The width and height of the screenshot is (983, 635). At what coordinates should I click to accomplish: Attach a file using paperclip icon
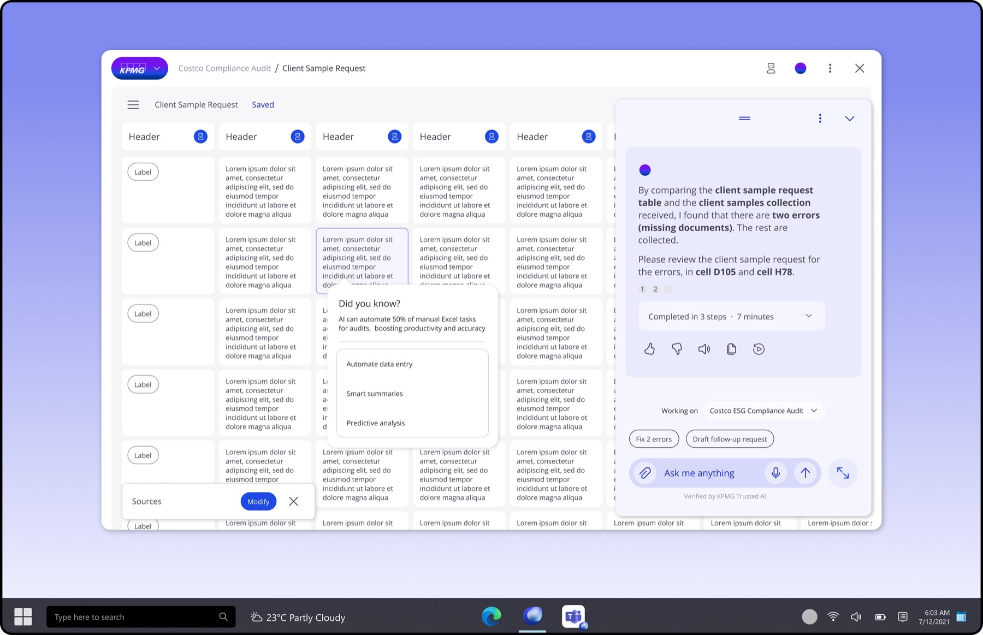[645, 473]
